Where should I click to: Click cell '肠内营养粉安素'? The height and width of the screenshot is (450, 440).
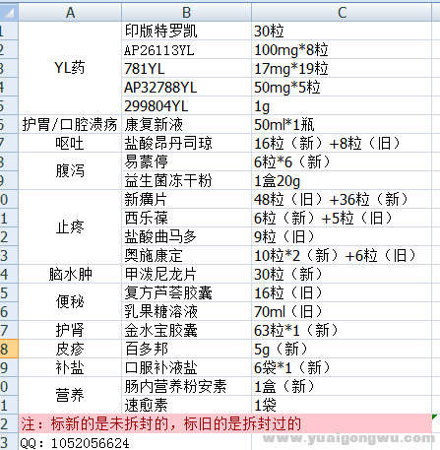pos(186,386)
